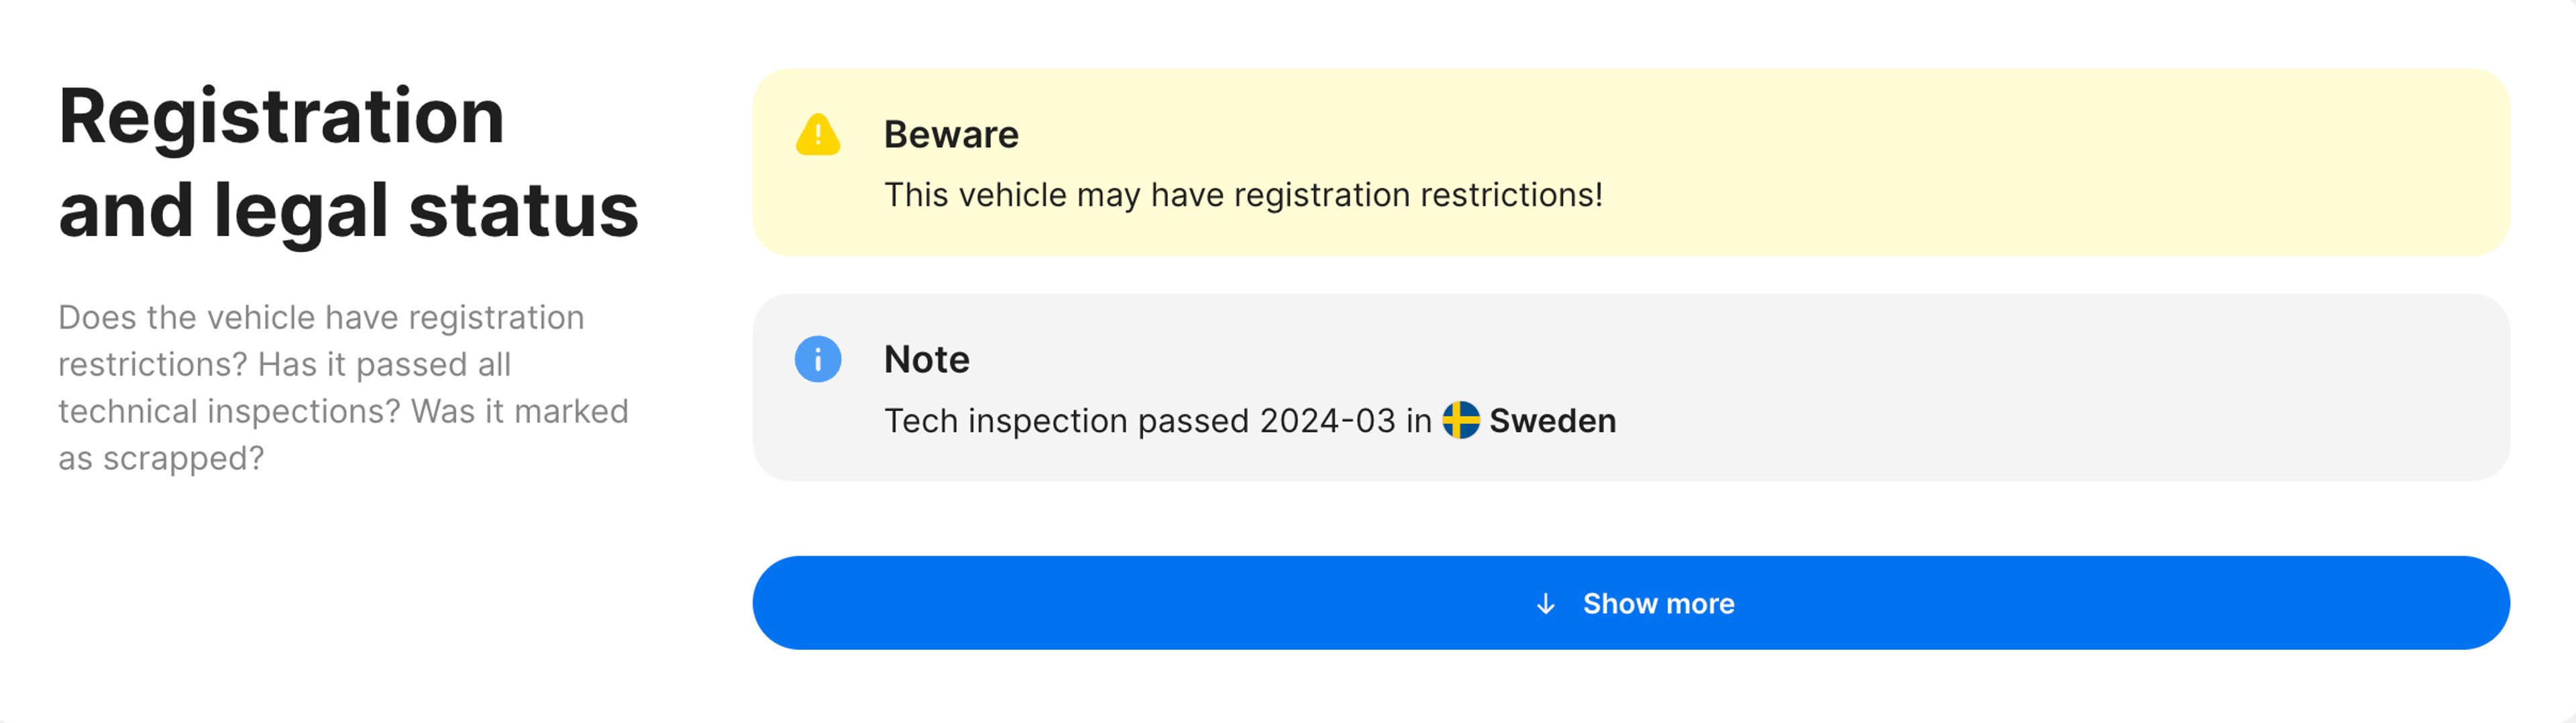Viewport: 2576px width, 723px height.
Task: Click "technical inspections?" in the description
Action: [229, 411]
